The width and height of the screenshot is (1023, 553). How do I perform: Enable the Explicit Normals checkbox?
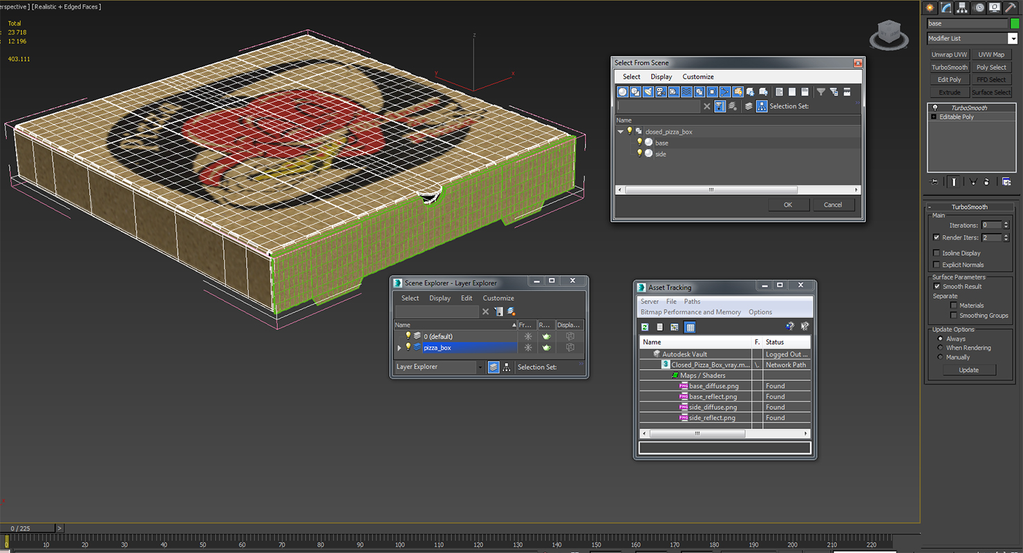point(937,265)
